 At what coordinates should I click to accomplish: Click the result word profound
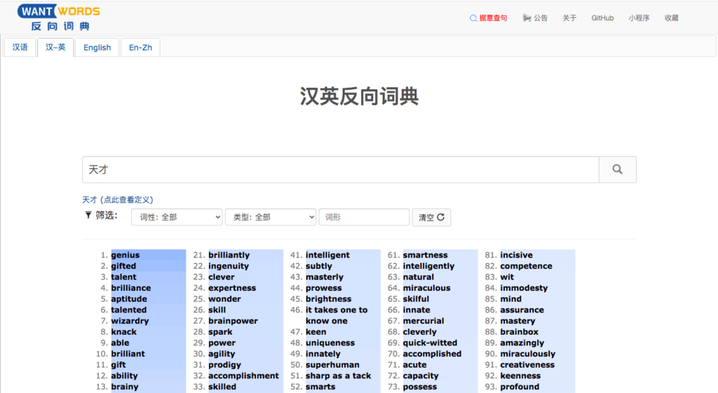[520, 387]
